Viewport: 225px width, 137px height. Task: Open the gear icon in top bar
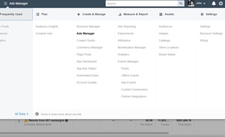pos(221,3)
